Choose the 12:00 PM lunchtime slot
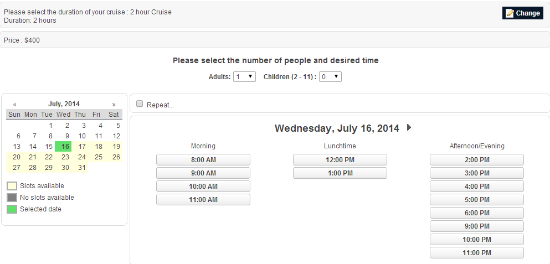The width and height of the screenshot is (550, 264). tap(340, 159)
